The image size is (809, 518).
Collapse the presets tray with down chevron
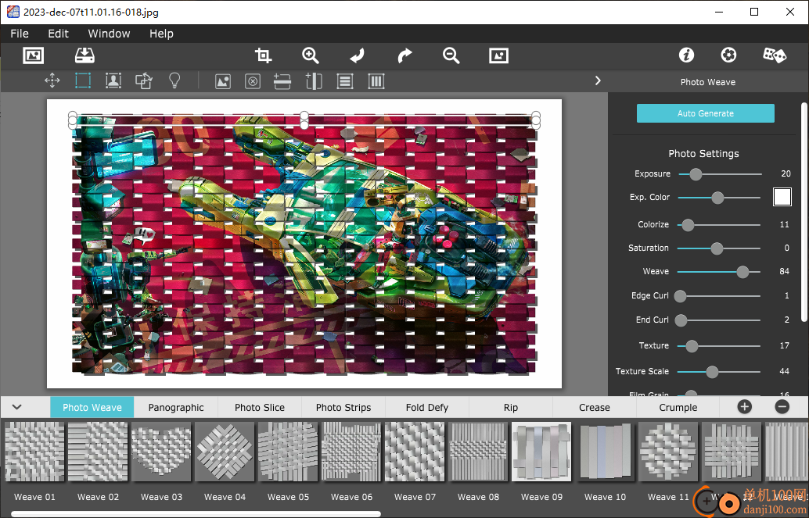coord(17,407)
